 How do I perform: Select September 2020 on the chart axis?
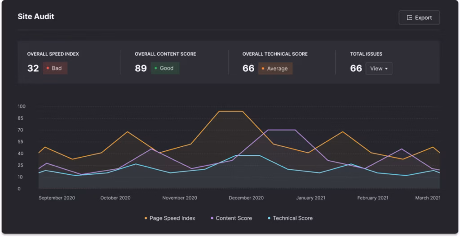point(57,198)
